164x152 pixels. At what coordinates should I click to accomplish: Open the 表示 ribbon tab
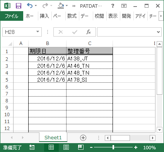(x=113, y=16)
